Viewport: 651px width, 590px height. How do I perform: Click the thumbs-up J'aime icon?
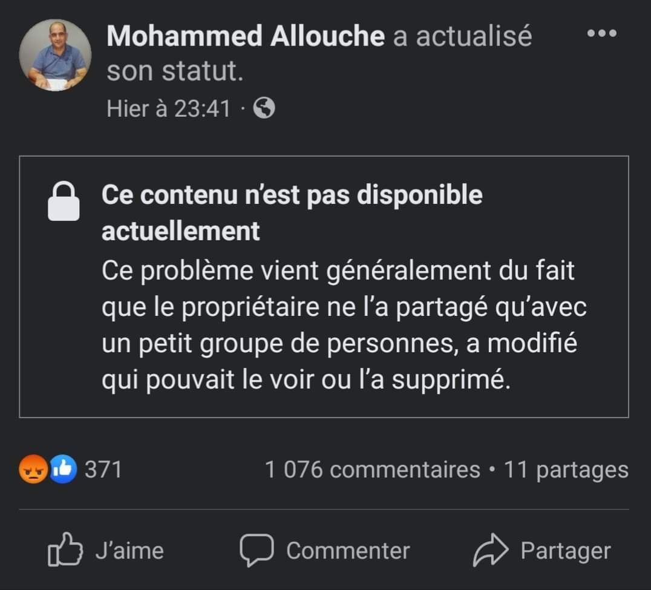65,549
